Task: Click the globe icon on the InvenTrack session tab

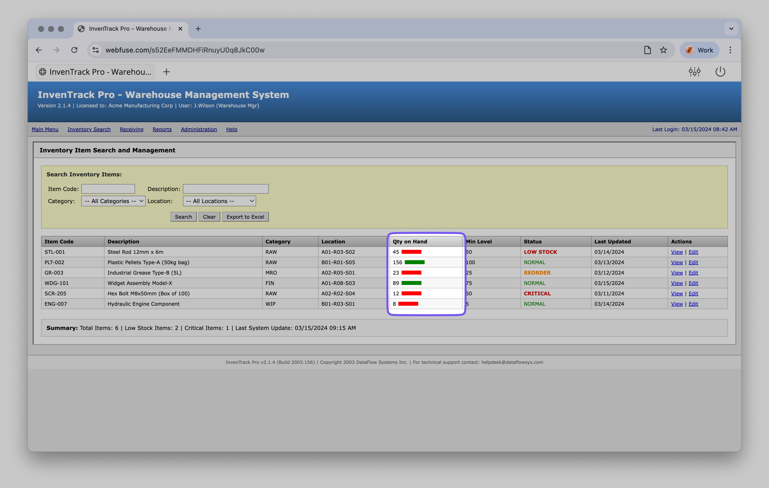Action: click(x=43, y=72)
